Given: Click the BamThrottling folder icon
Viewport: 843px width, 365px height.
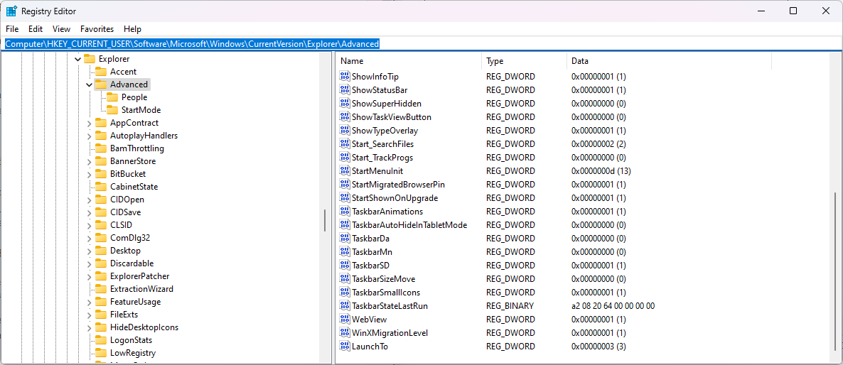Looking at the screenshot, I should click(x=100, y=148).
